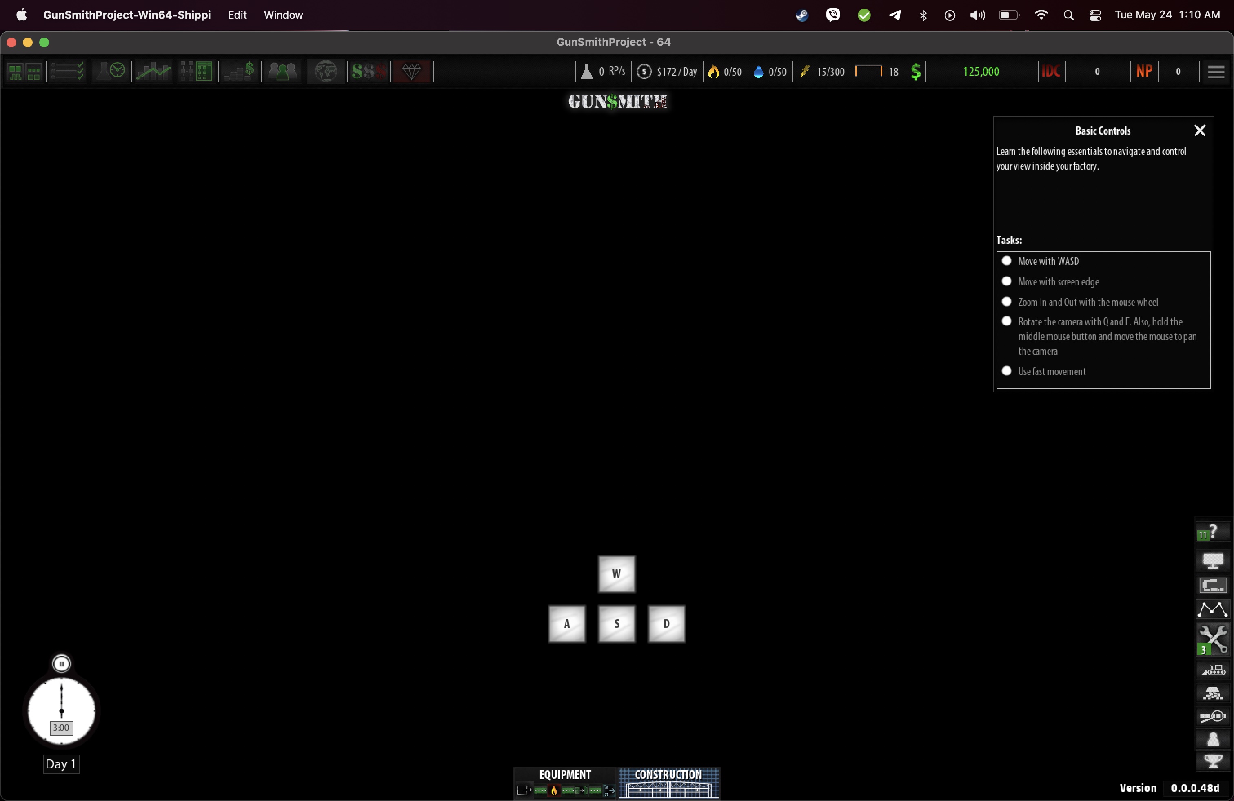
Task: Open Control Center in the menu bar
Action: (x=1095, y=15)
